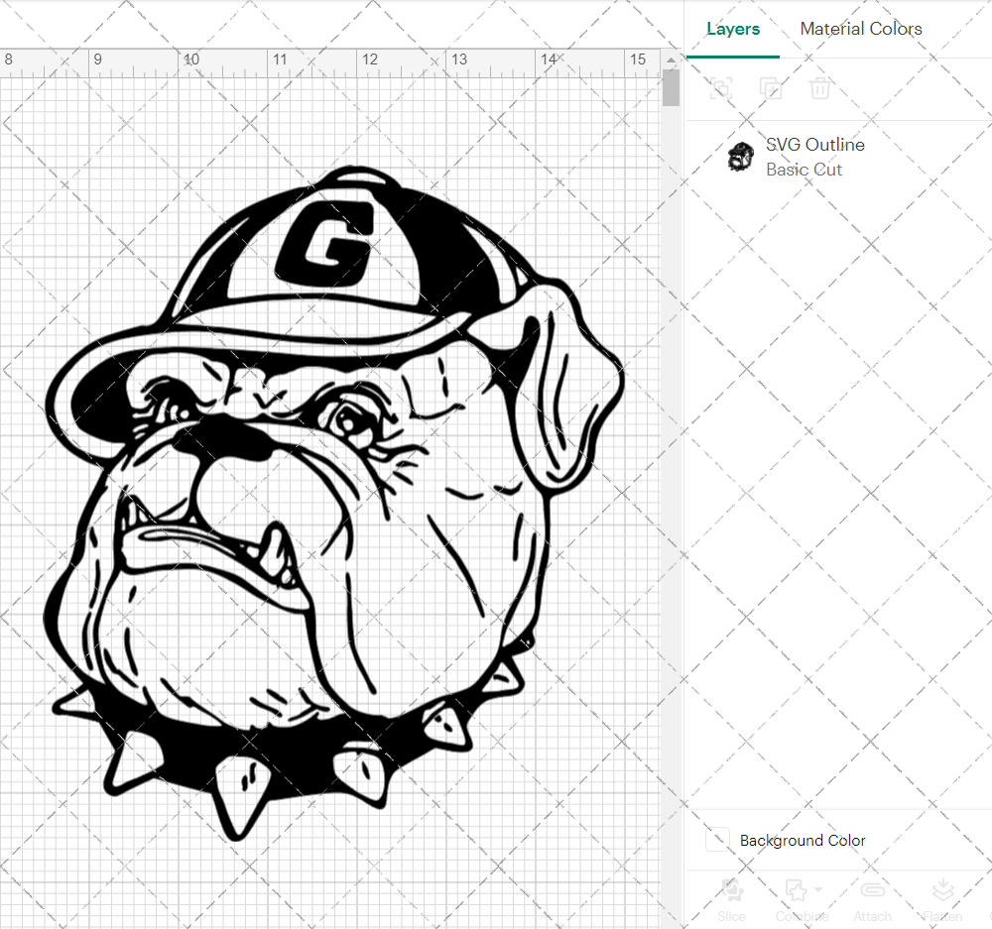Viewport: 992px width, 929px height.
Task: Click the Basic Cut operation label
Action: [x=804, y=170]
